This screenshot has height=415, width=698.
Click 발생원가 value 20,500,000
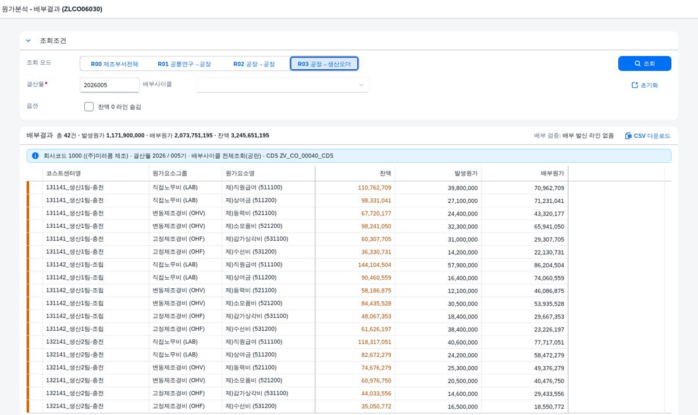point(463,381)
